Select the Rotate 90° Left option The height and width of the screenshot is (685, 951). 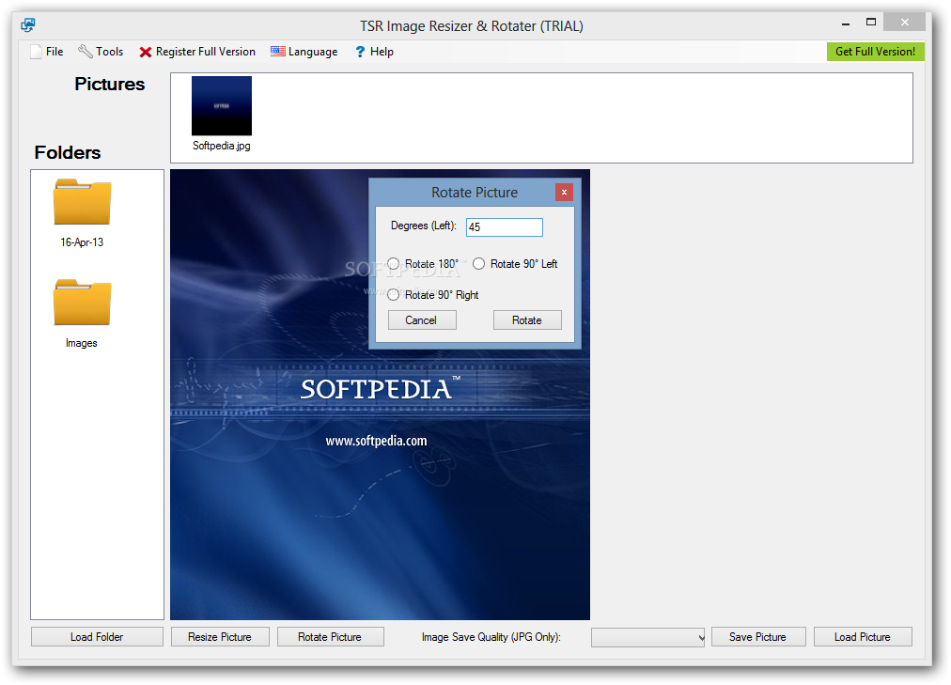(x=515, y=264)
